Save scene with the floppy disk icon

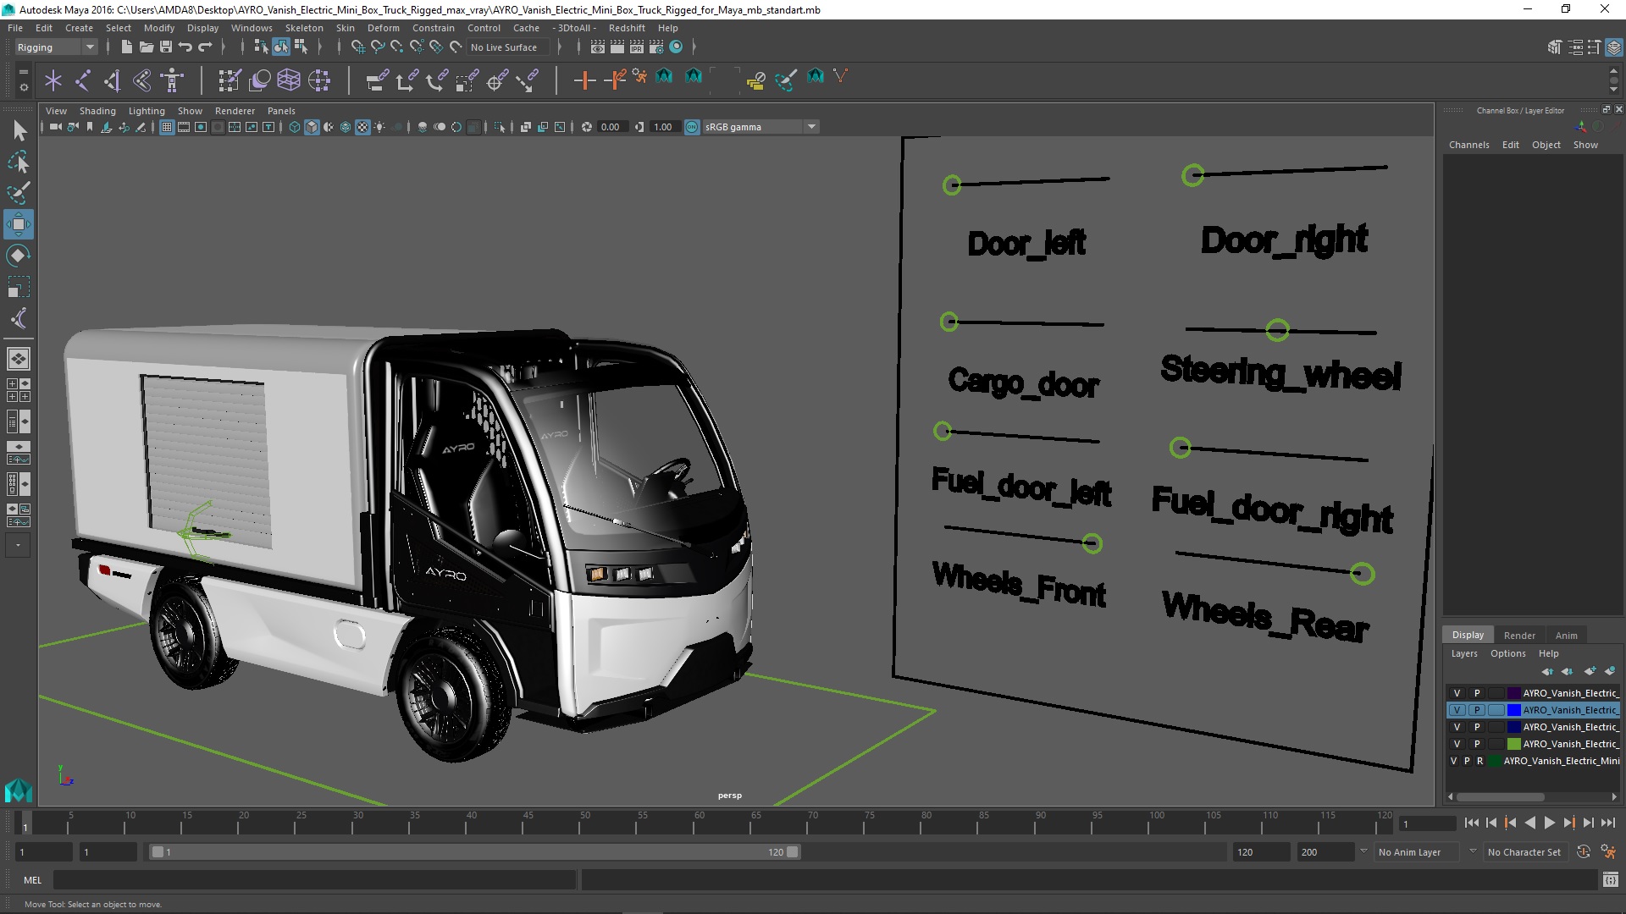tap(166, 47)
